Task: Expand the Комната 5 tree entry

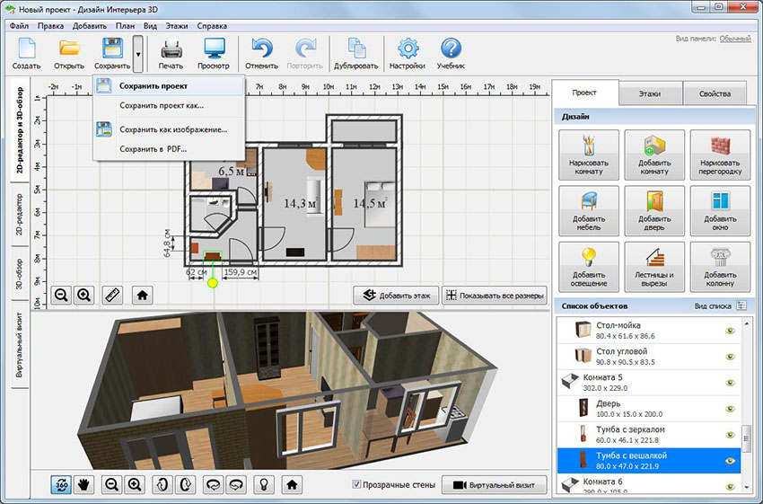Action: point(570,381)
